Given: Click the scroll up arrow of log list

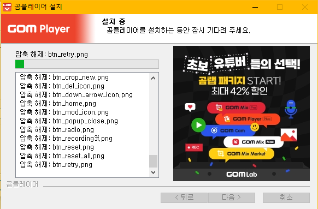Looking at the screenshot, I should 154,78.
